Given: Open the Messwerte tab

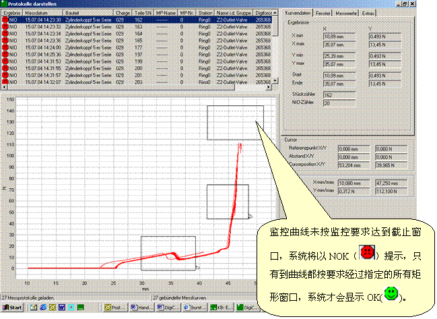Looking at the screenshot, I should coord(347,13).
